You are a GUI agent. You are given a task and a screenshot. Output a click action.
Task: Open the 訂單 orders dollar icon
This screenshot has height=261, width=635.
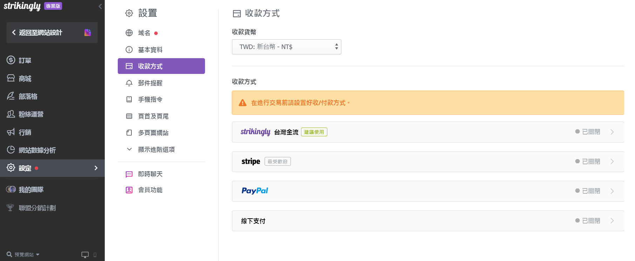(x=11, y=60)
